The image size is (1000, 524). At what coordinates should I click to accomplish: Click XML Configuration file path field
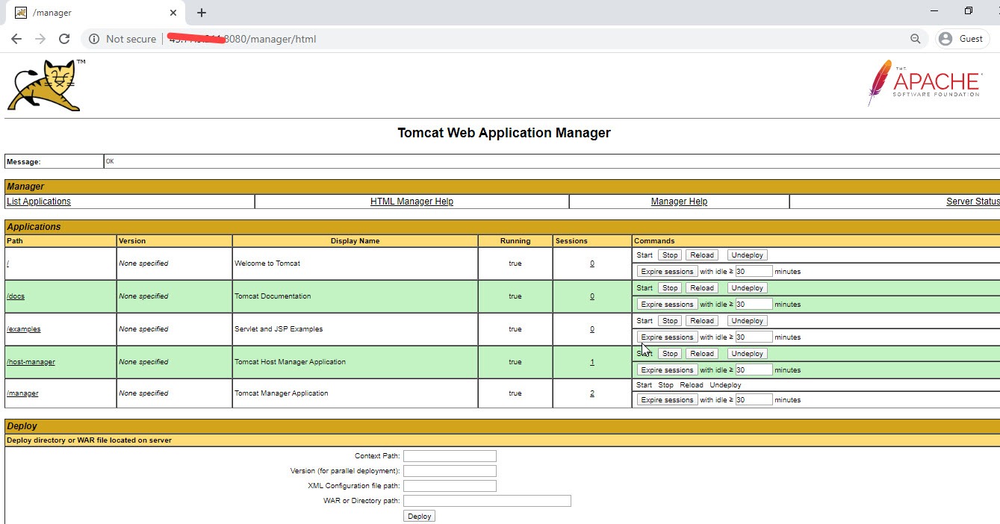point(450,486)
